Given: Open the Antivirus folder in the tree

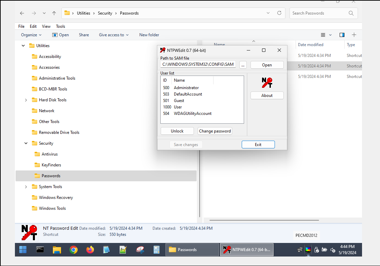Looking at the screenshot, I should coord(50,154).
